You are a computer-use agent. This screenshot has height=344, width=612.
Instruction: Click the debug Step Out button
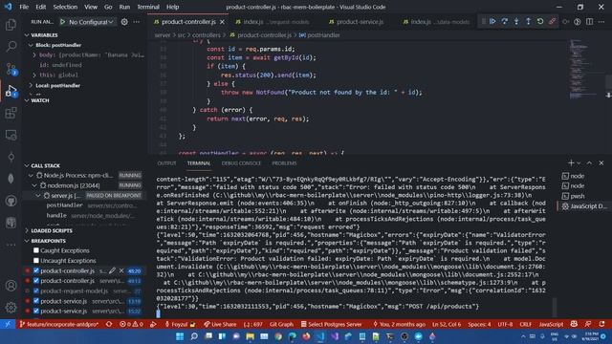tap(528, 21)
